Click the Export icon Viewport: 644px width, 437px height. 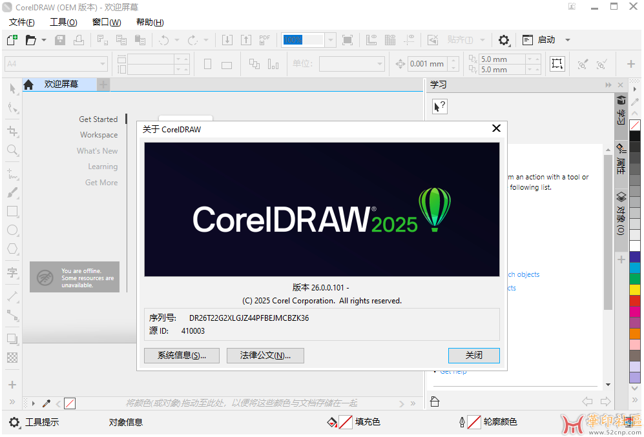click(245, 40)
